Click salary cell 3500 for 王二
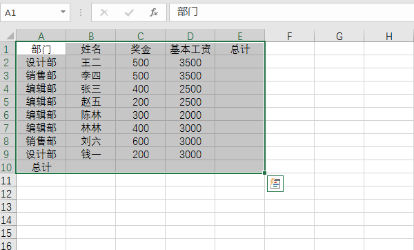The height and width of the screenshot is (250, 414). [x=190, y=62]
